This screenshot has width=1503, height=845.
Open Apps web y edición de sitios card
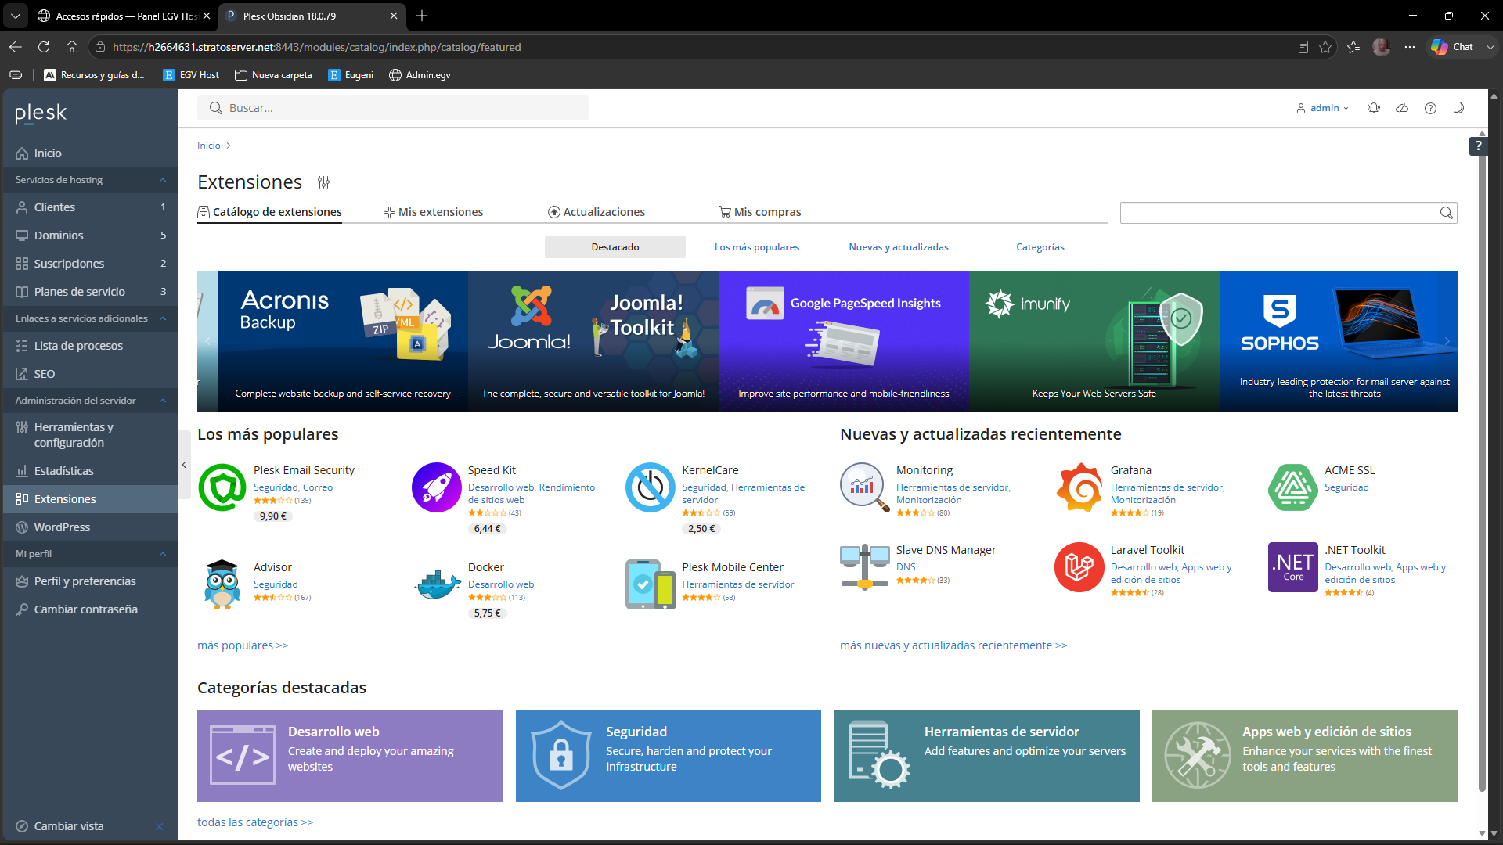[x=1305, y=756]
